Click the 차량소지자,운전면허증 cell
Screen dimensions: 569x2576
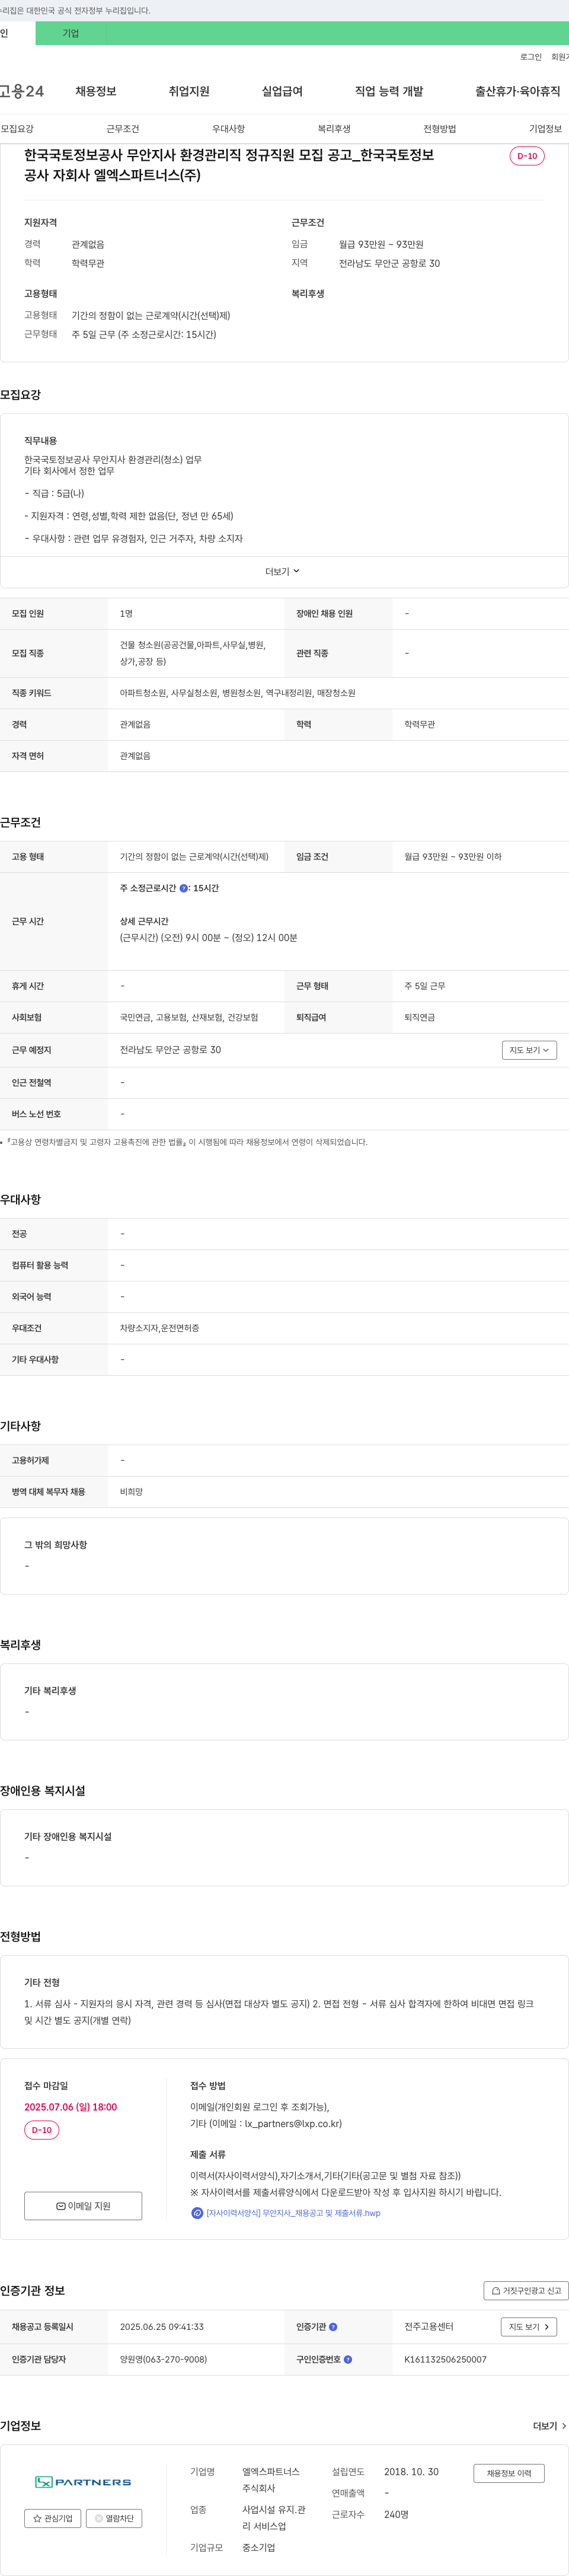click(x=159, y=1328)
